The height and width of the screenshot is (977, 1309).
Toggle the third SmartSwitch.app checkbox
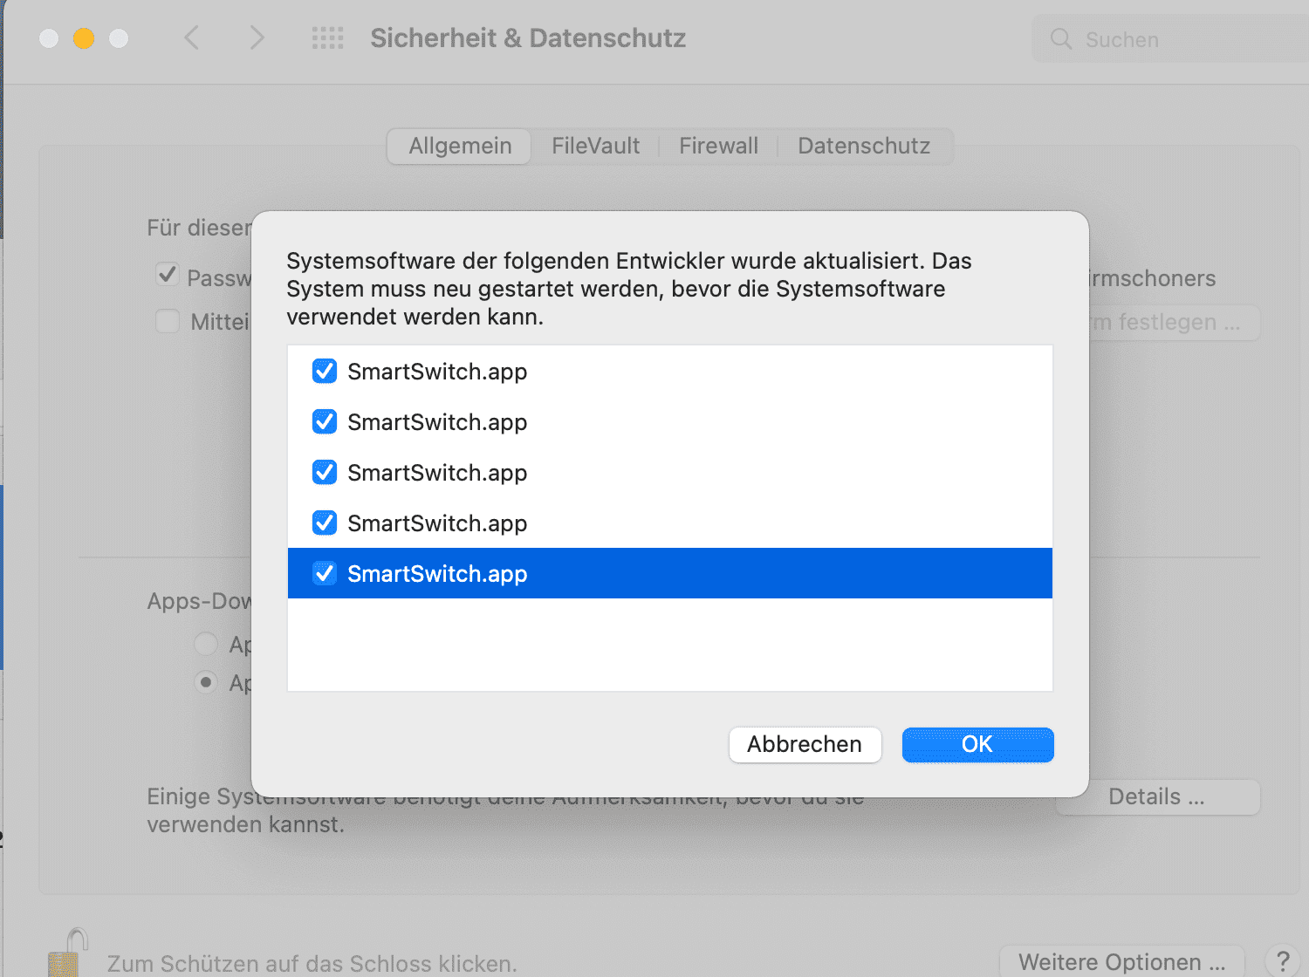coord(325,472)
